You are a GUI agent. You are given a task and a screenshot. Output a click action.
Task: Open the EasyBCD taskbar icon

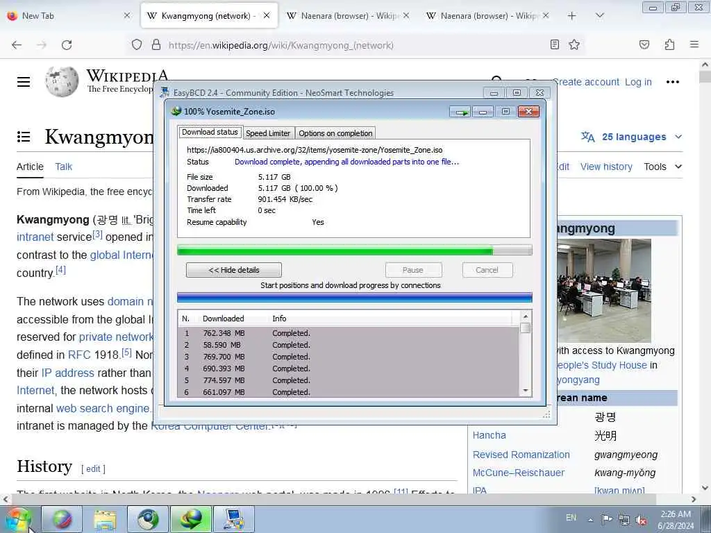coord(234,519)
